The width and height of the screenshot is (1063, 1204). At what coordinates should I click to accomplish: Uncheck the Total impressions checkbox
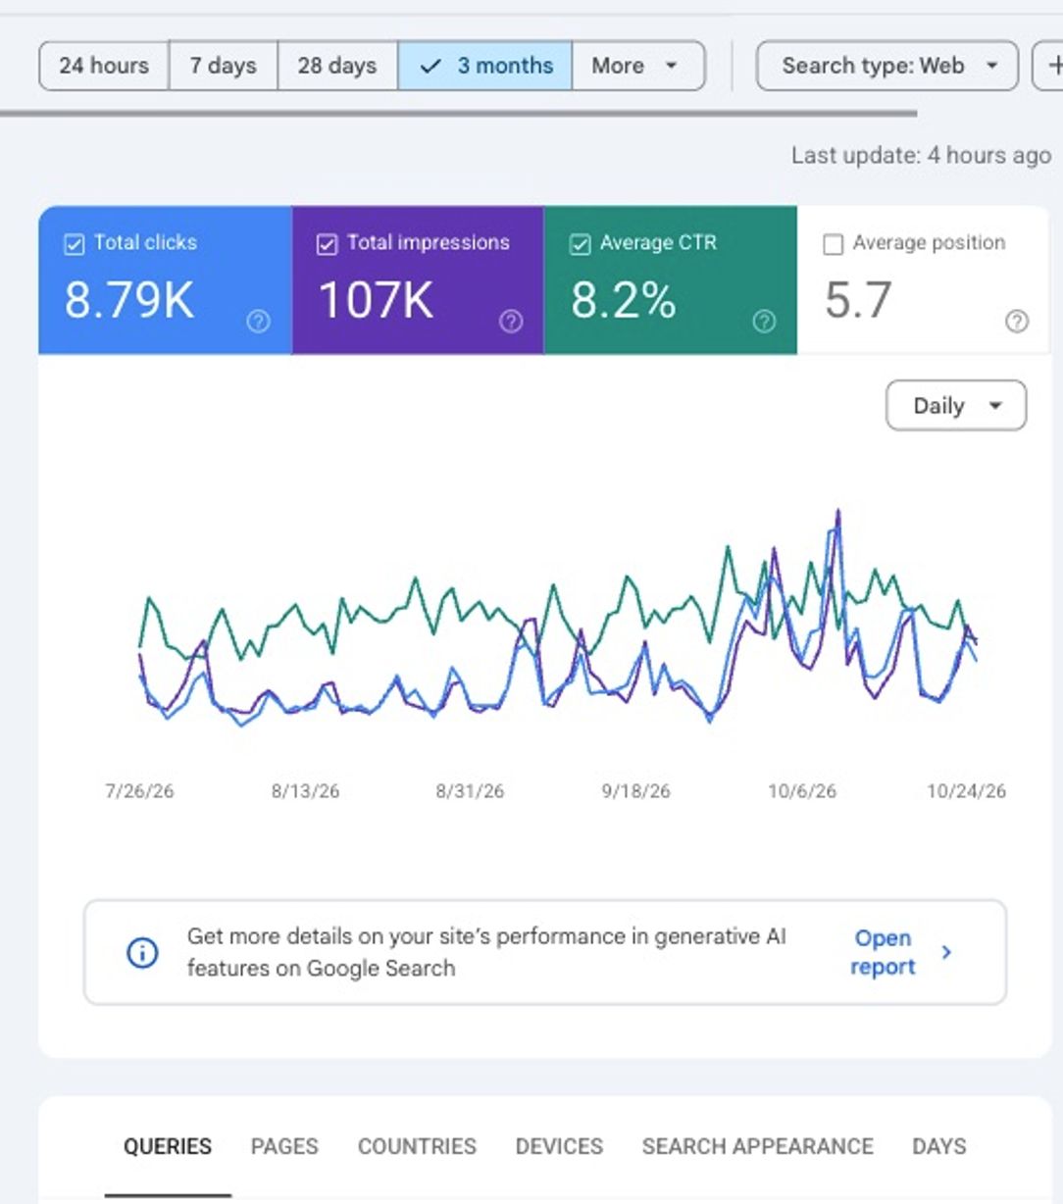327,244
